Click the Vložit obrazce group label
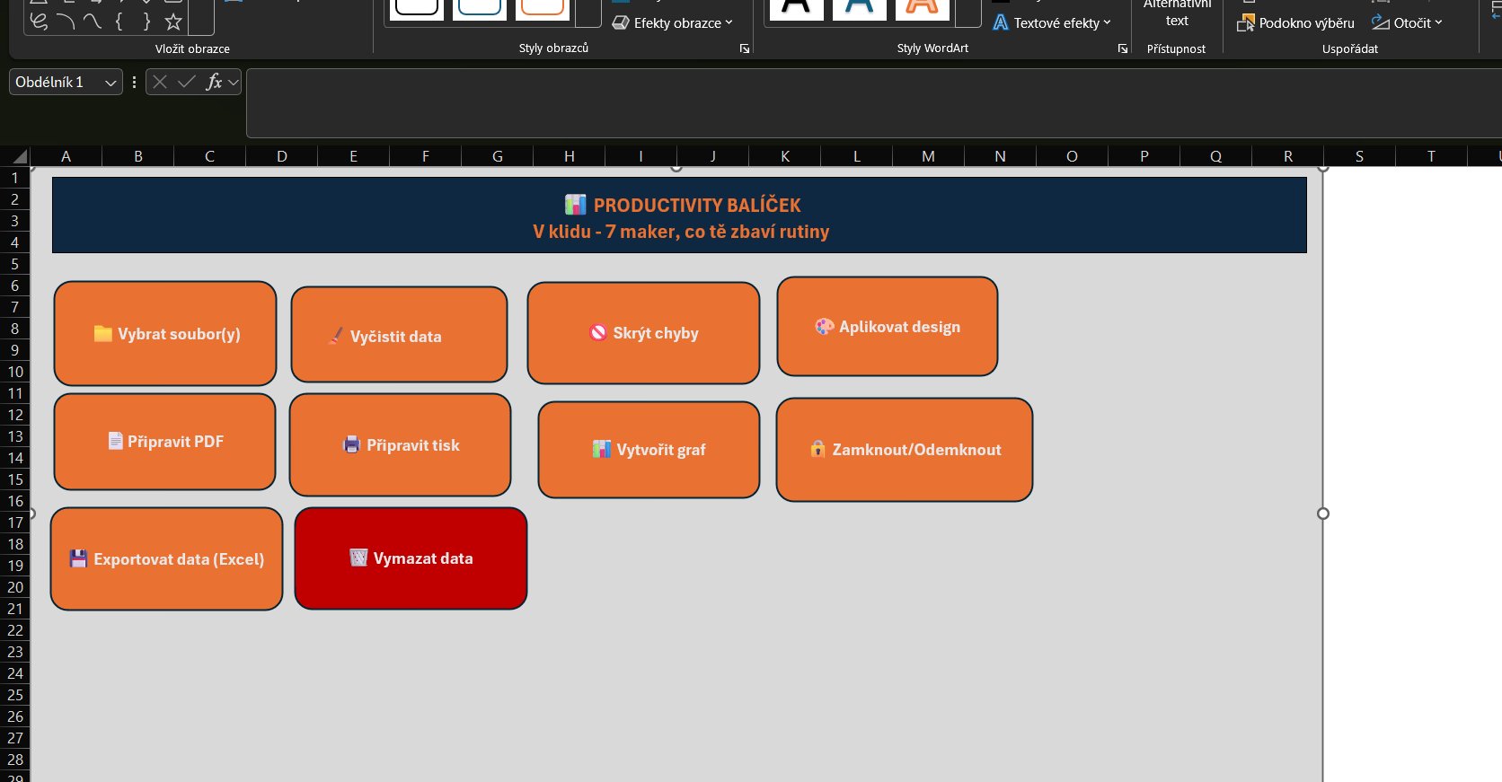The height and width of the screenshot is (782, 1502). click(x=192, y=48)
